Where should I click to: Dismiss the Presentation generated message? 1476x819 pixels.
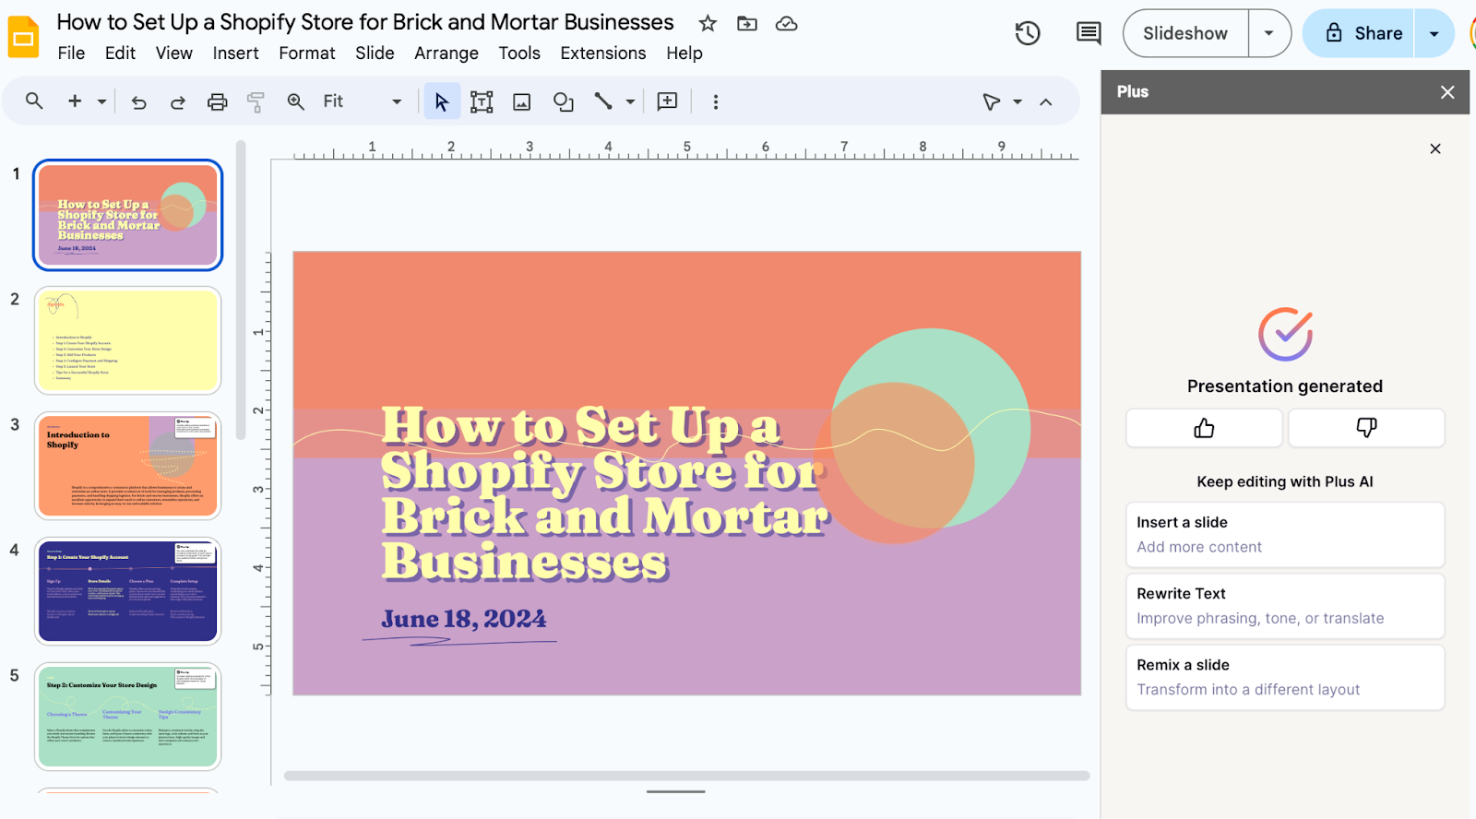pos(1435,148)
